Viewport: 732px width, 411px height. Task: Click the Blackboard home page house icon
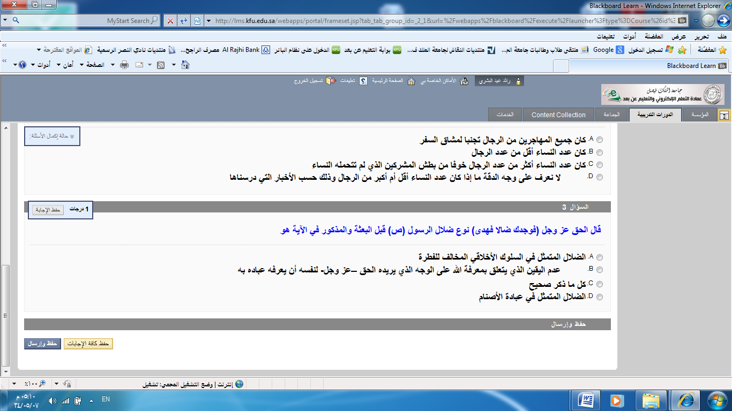coord(411,81)
